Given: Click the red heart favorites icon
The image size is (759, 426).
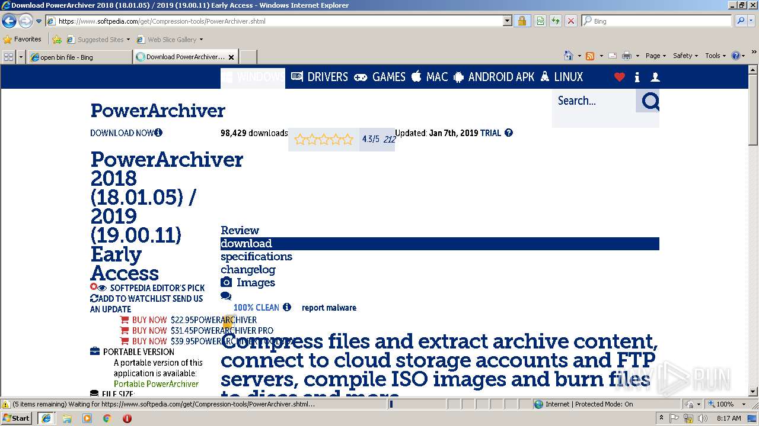Looking at the screenshot, I should click(620, 77).
